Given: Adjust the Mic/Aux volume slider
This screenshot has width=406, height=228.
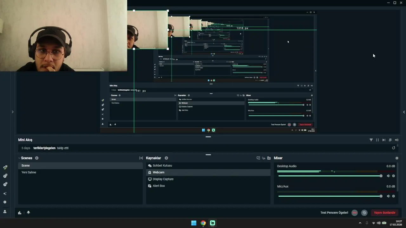Looking at the screenshot, I should (330, 196).
